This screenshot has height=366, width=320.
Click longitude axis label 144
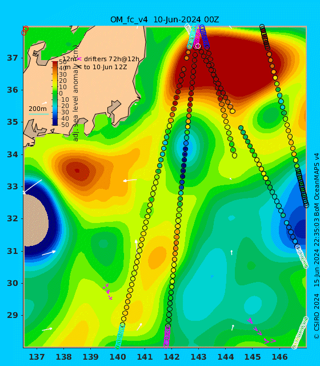(x=226, y=357)
